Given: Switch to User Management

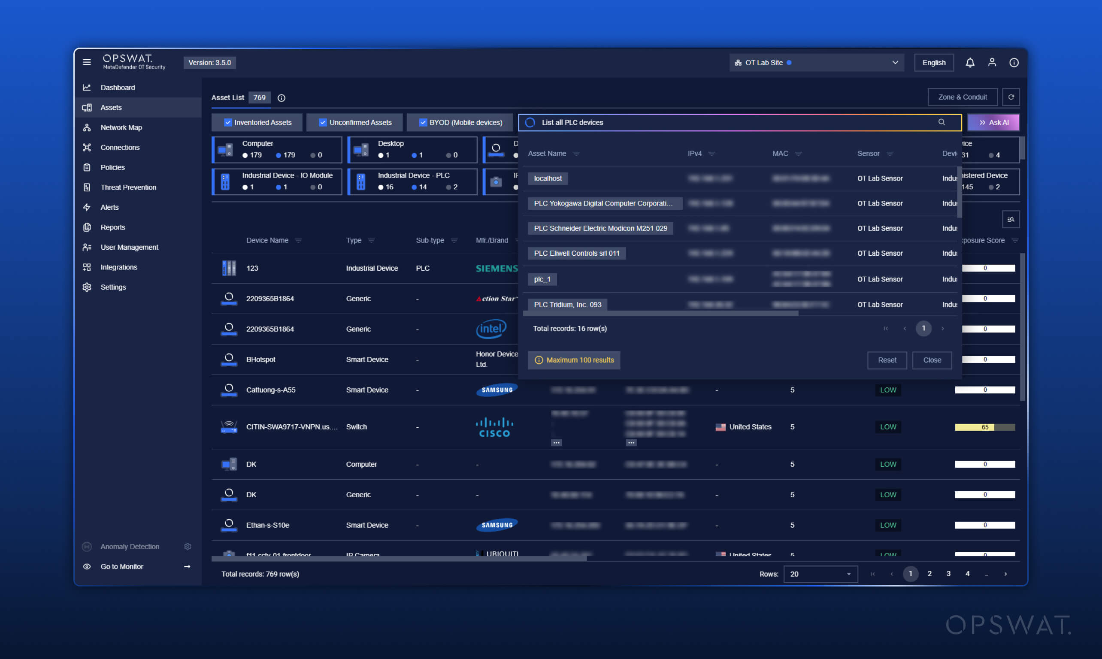Looking at the screenshot, I should (129, 247).
